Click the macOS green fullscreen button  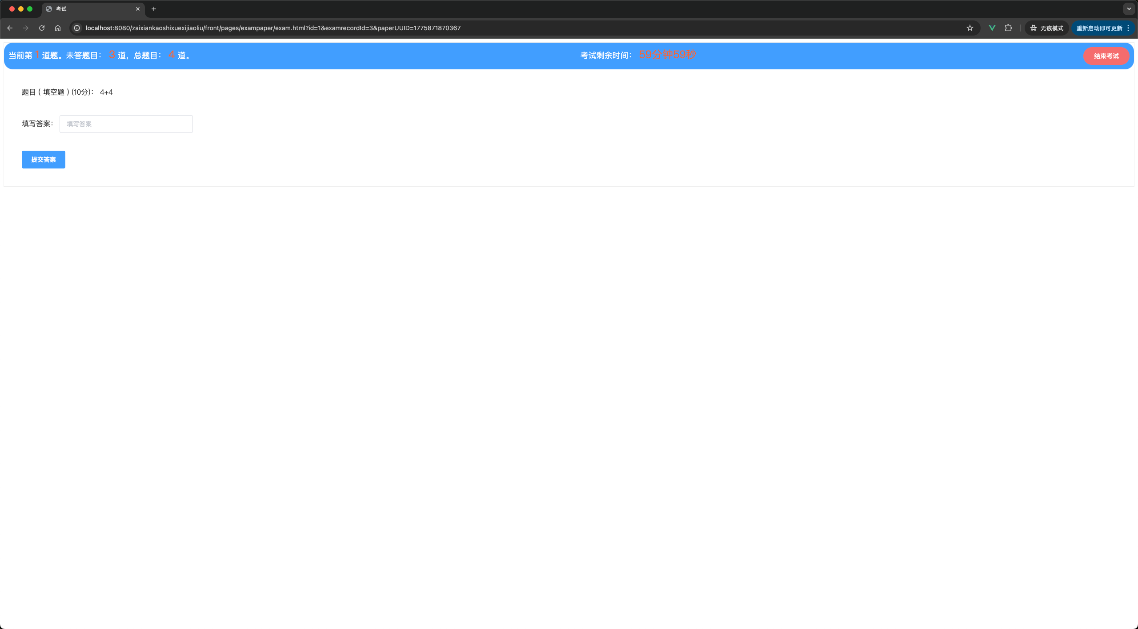coord(30,9)
